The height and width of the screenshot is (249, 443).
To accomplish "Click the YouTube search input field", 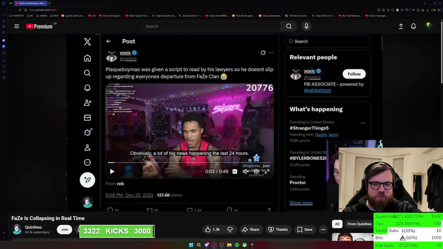I will click(211, 26).
